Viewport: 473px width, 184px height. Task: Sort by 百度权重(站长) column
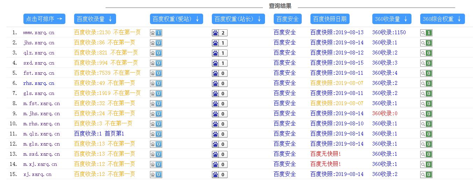point(238,19)
